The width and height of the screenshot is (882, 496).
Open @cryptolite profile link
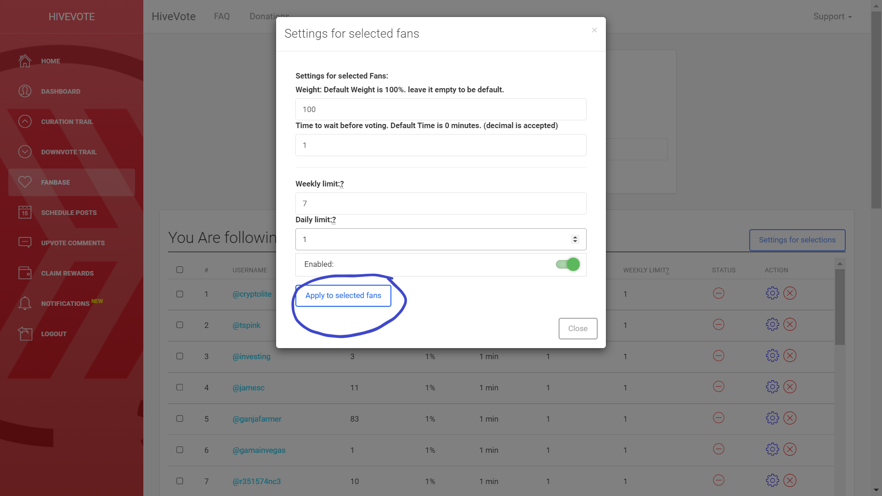(x=252, y=294)
